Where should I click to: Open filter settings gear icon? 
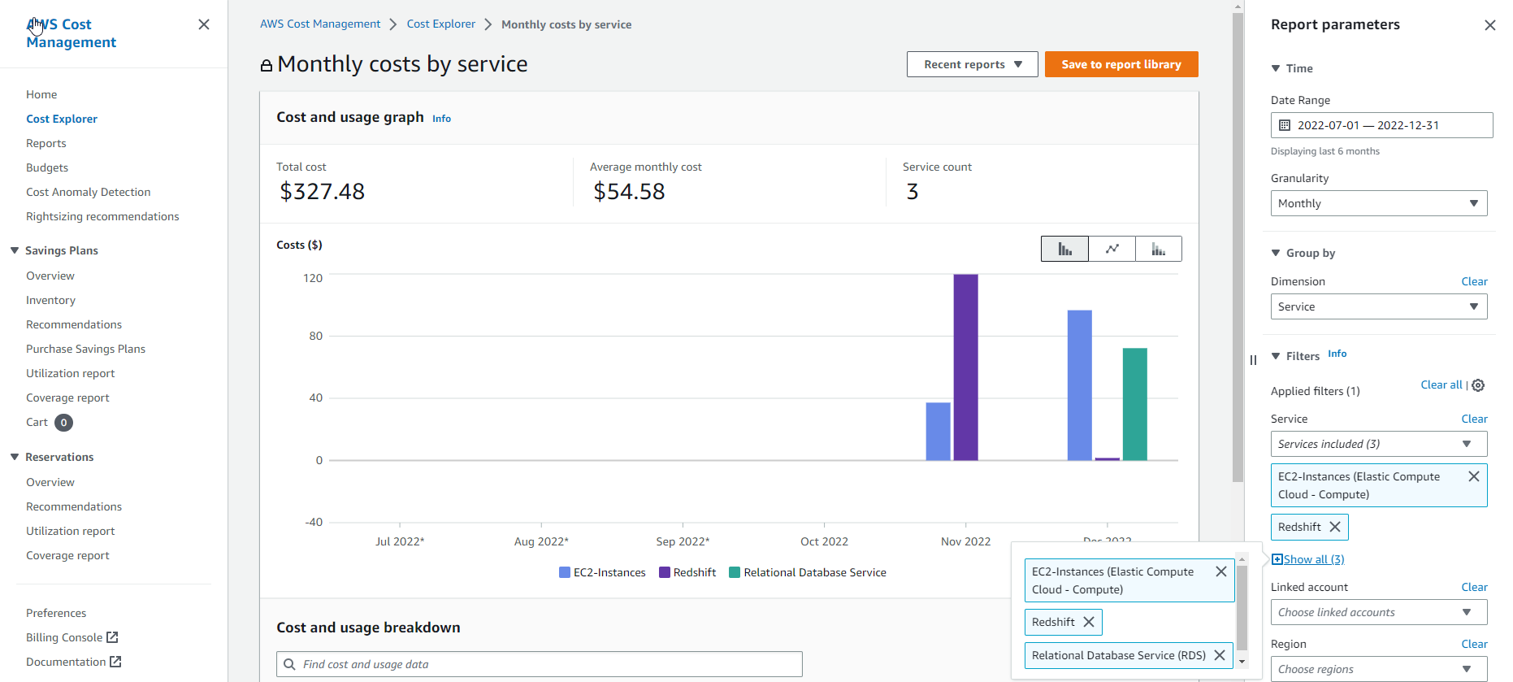point(1478,385)
